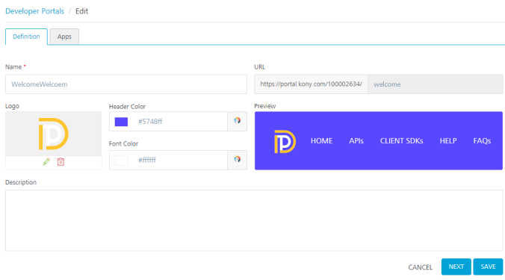Open Header Color picker palette icon
This screenshot has height=280, width=505.
pyautogui.click(x=237, y=121)
